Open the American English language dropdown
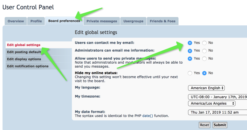 [x=206, y=88]
